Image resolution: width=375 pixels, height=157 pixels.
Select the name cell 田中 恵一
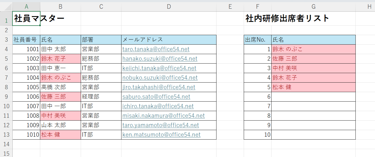tap(61, 68)
